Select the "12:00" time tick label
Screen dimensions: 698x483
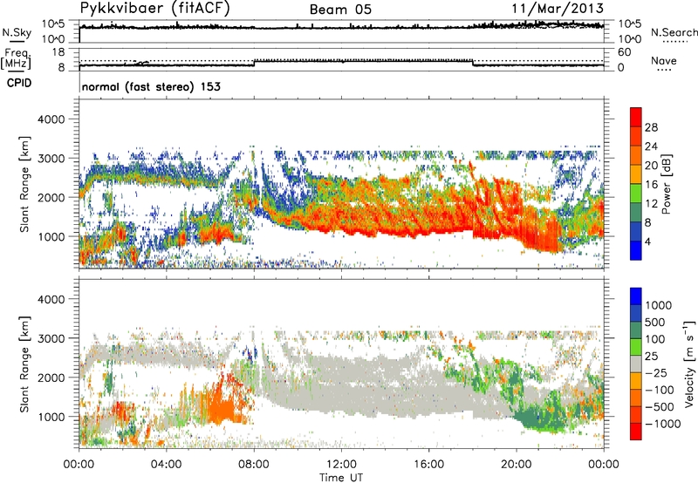click(x=341, y=465)
